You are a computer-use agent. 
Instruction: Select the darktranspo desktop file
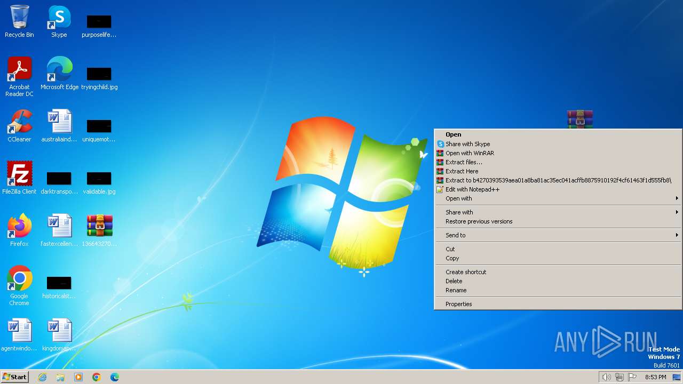click(59, 182)
